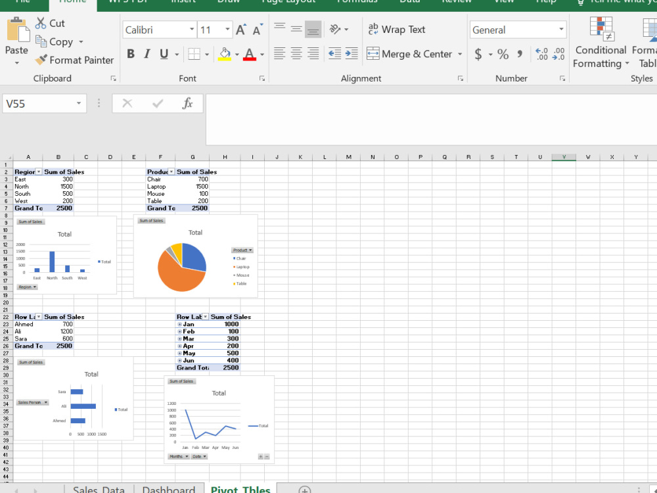Screen dimensions: 657x493
Task: Apply Accounting dollar format
Action: click(x=478, y=54)
